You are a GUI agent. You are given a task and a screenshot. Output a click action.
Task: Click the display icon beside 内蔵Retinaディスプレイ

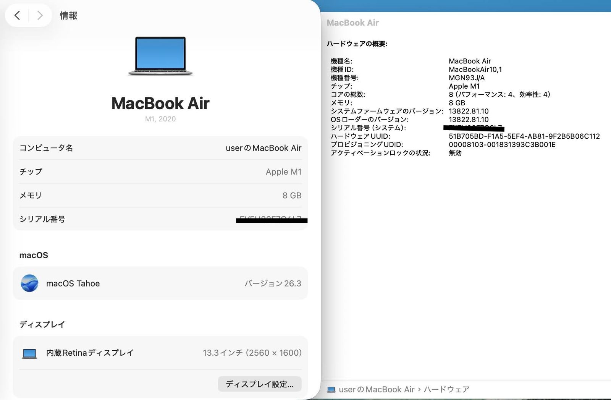[29, 353]
